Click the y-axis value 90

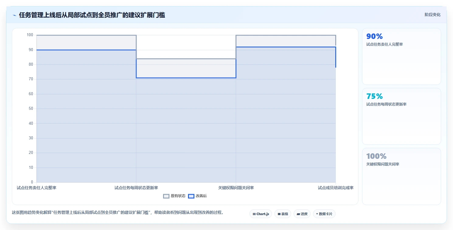click(x=31, y=50)
